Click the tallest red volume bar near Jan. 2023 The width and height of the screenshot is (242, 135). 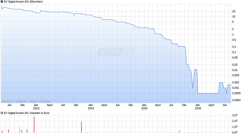34,124
